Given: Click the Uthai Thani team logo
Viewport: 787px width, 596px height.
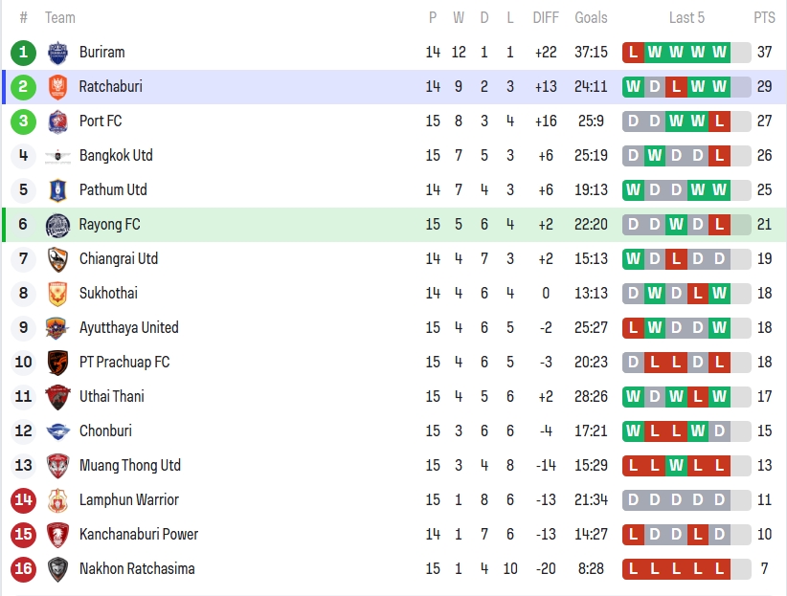Looking at the screenshot, I should (x=57, y=397).
